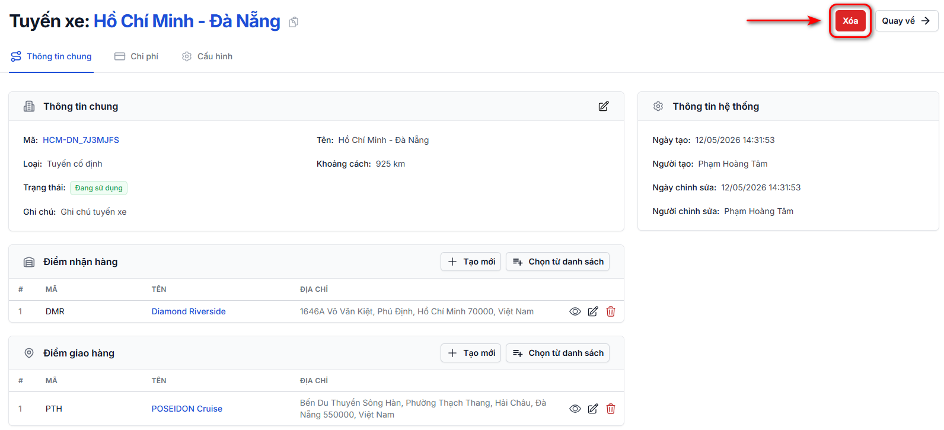Click the PTH code cell

[x=54, y=409]
